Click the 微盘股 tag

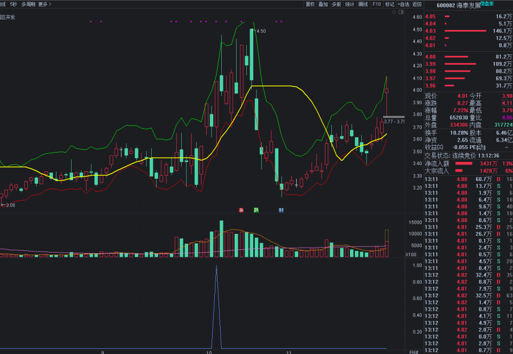point(487,4)
